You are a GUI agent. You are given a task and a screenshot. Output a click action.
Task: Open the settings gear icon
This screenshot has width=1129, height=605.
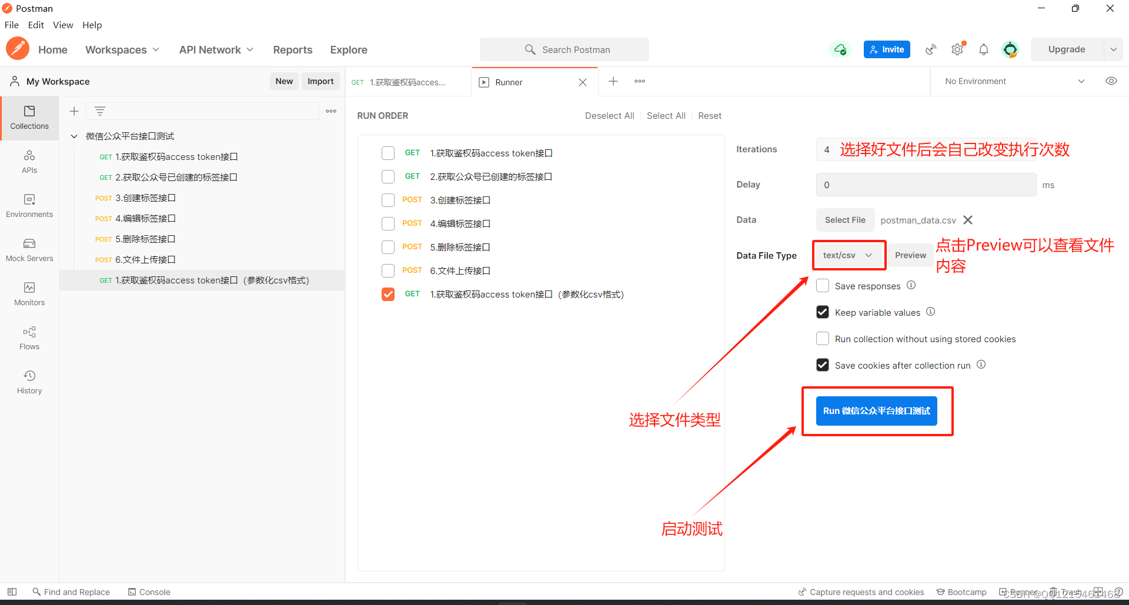pos(957,49)
